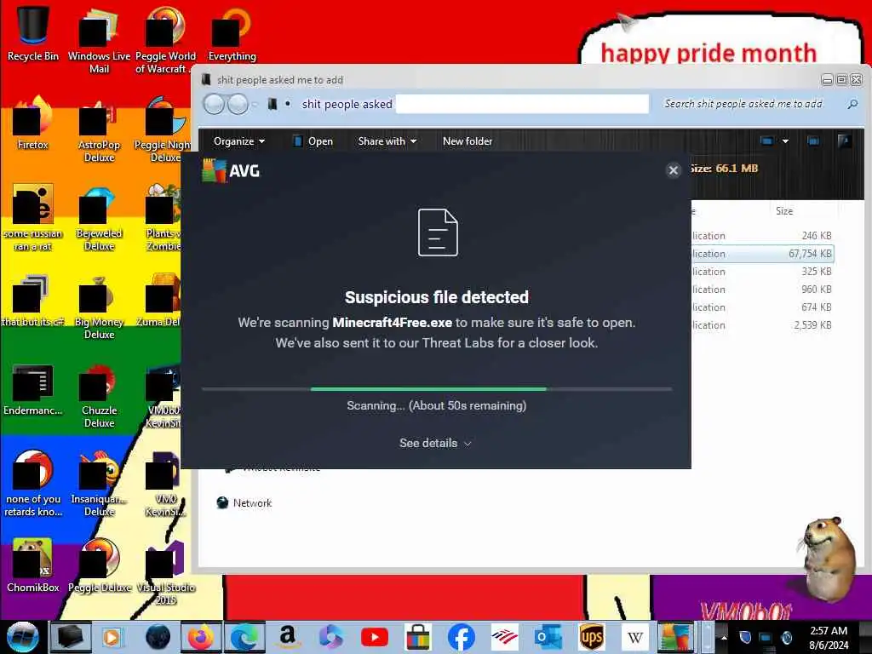The image size is (872, 654).
Task: Select the file row sized 67,754 KB
Action: click(x=762, y=254)
